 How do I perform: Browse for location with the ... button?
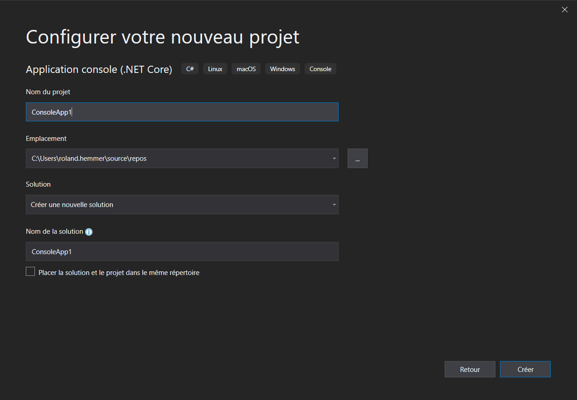[x=358, y=159]
